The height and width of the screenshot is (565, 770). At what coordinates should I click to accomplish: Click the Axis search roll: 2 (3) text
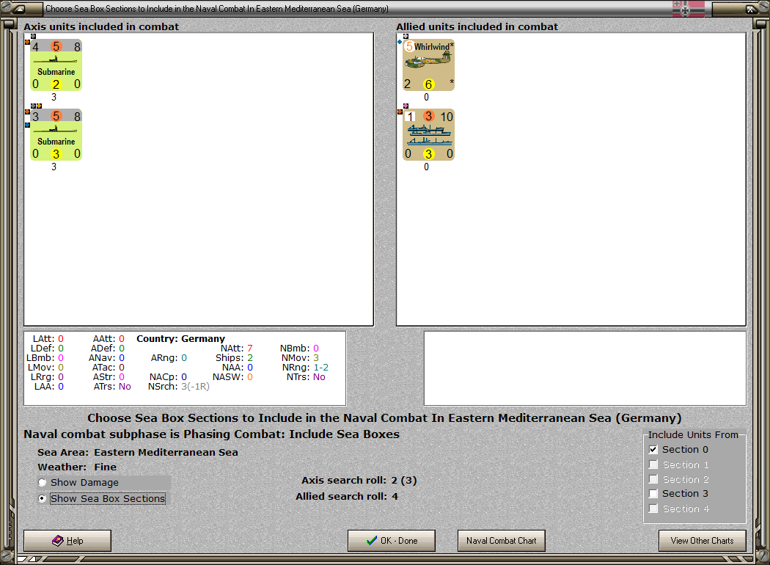click(x=359, y=480)
